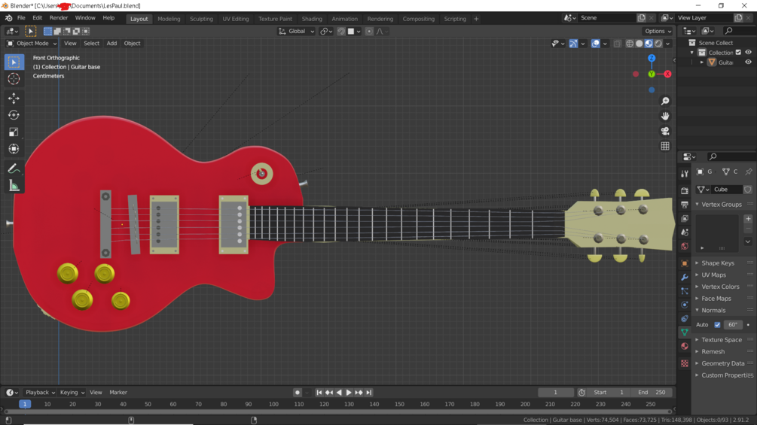Add a new vertex group
The width and height of the screenshot is (757, 425).
coord(748,219)
